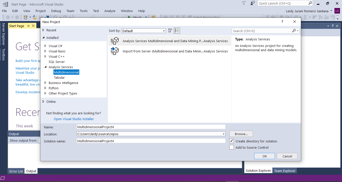The width and height of the screenshot is (342, 182).
Task: Switch template view to medium icons list
Action: coord(177,31)
